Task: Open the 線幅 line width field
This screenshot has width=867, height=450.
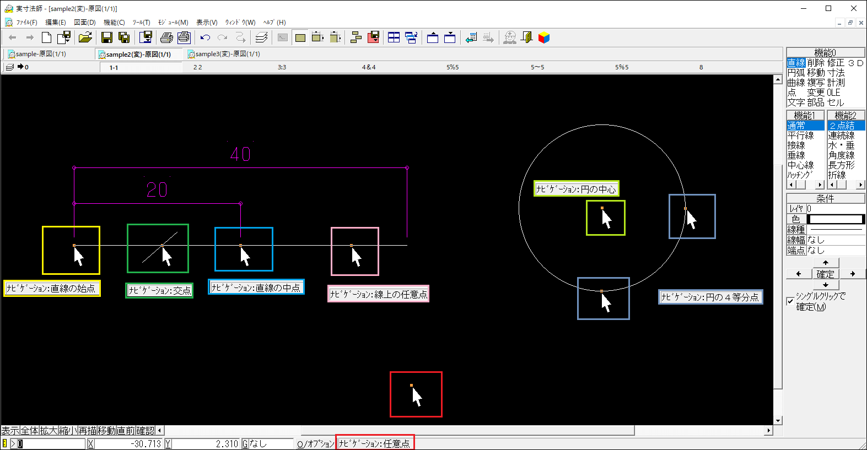Action: pos(836,240)
